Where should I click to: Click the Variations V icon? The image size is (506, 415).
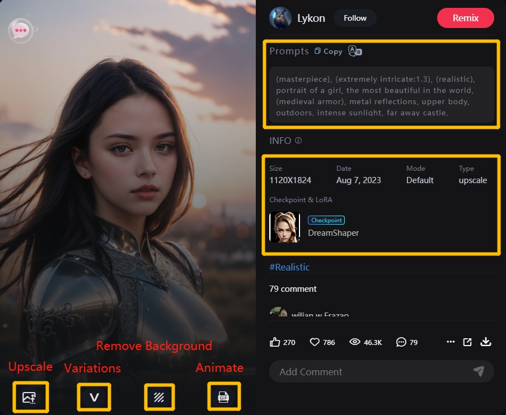[94, 397]
